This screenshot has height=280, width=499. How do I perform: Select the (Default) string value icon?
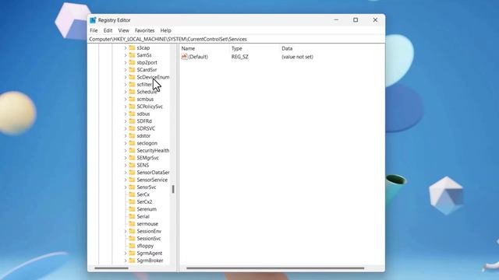pos(184,57)
